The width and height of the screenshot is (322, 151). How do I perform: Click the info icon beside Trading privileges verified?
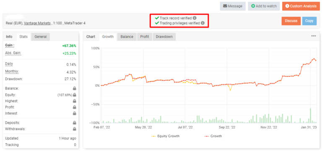[x=203, y=23]
